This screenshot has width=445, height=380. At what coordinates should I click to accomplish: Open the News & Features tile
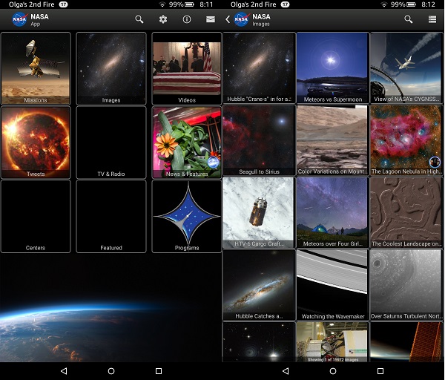pos(187,142)
